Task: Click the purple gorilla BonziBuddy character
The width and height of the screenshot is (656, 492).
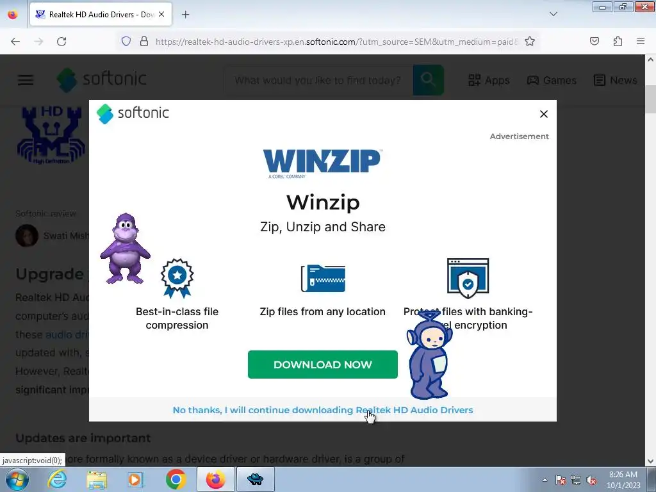Action: click(x=125, y=249)
